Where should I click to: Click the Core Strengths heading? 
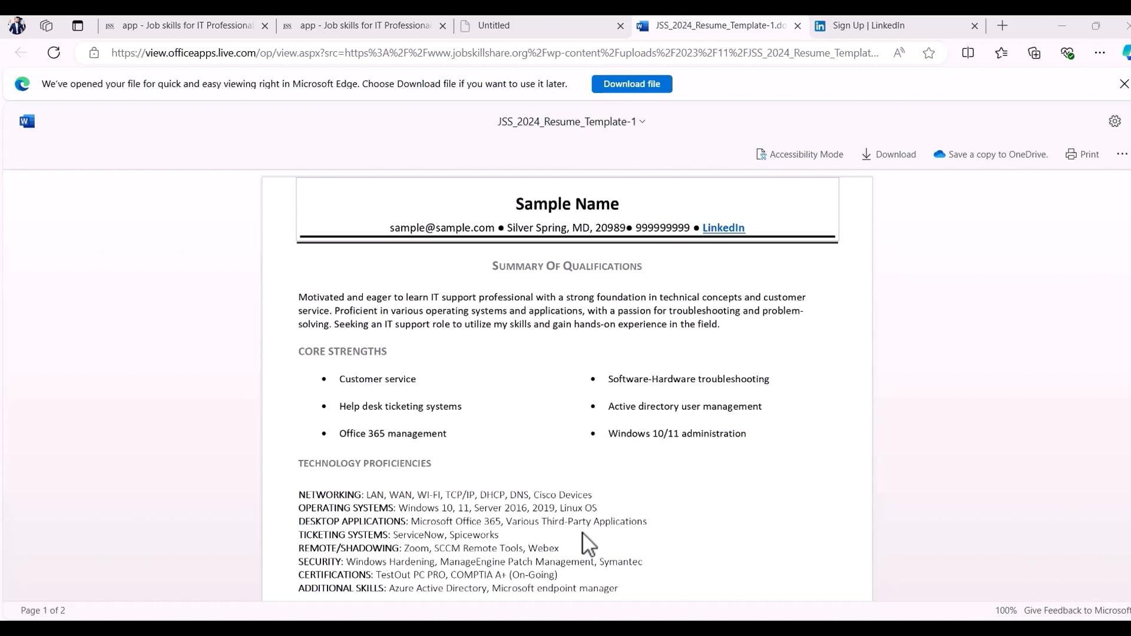click(342, 352)
